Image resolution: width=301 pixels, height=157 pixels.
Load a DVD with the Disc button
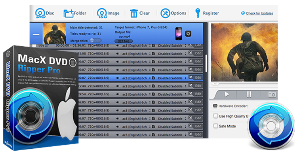pos(44,13)
